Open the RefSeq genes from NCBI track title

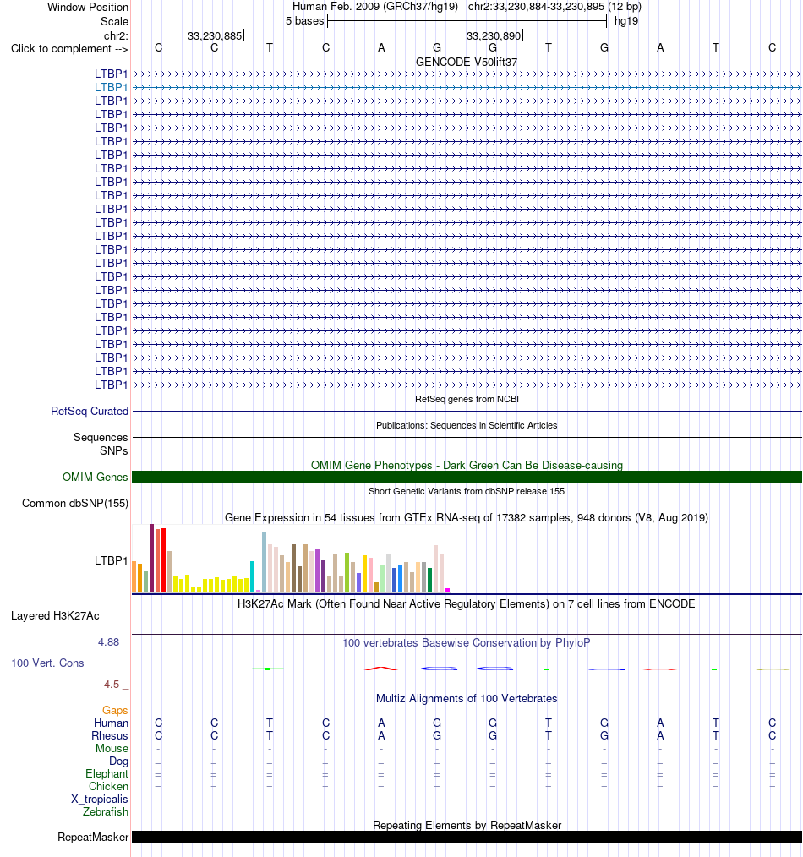click(x=467, y=399)
